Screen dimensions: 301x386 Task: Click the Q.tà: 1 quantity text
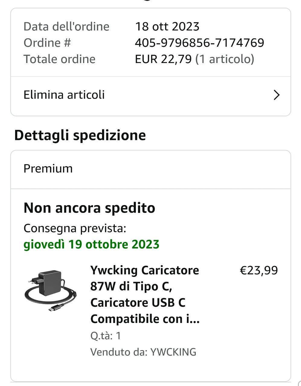coord(106,336)
